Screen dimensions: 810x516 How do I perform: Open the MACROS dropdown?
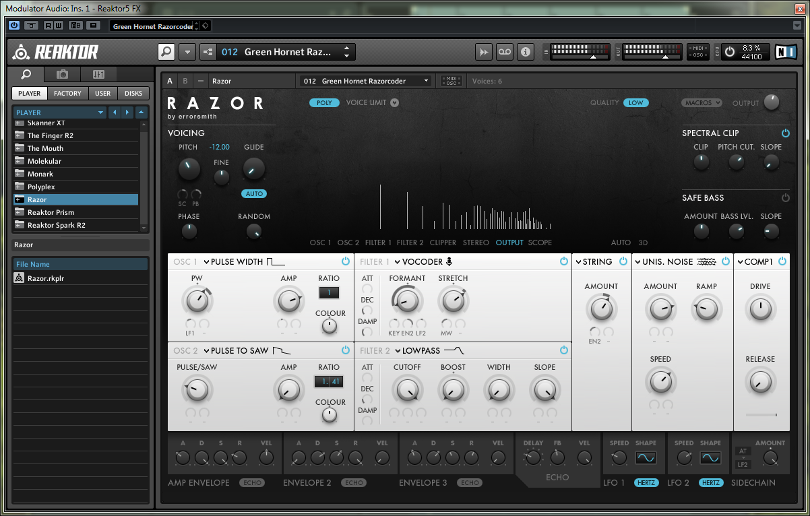point(702,103)
